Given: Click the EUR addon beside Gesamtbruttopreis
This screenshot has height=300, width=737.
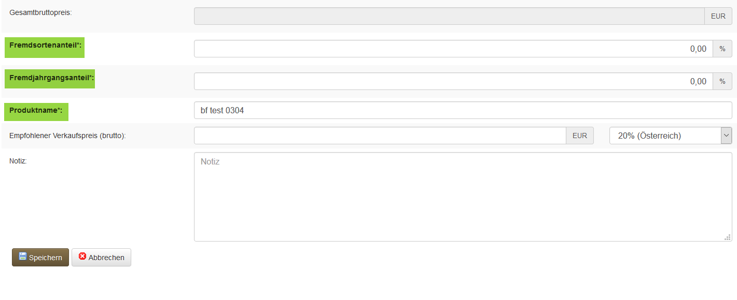Looking at the screenshot, I should tap(718, 16).
